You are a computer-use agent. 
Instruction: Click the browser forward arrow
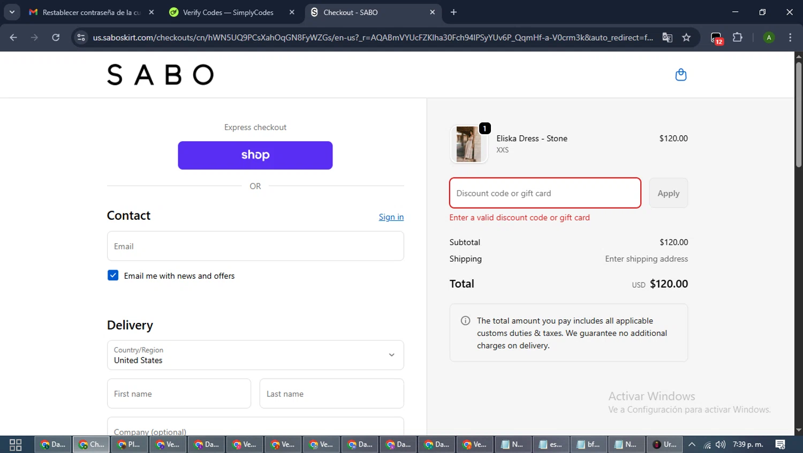point(34,37)
